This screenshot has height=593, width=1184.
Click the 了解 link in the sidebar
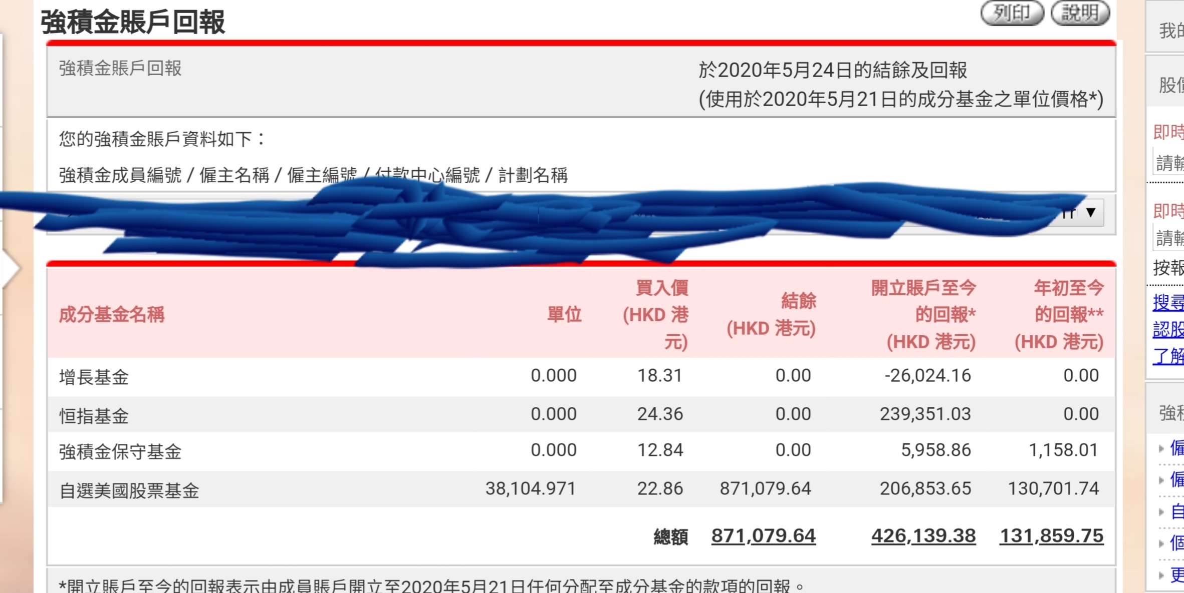[x=1167, y=356]
